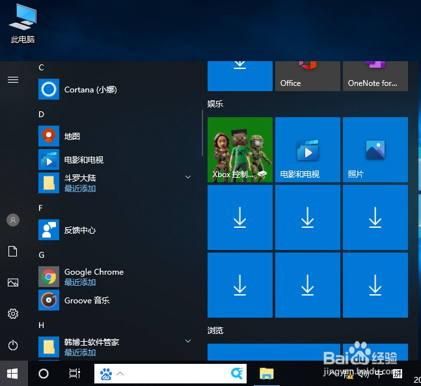Image resolution: width=421 pixels, height=386 pixels.
Task: Click the 最近添加 label under 斗罗大陆
Action: pos(80,189)
